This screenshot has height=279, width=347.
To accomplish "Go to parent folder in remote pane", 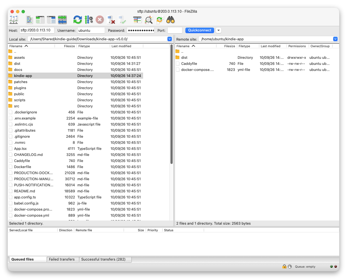I will click(x=253, y=51).
